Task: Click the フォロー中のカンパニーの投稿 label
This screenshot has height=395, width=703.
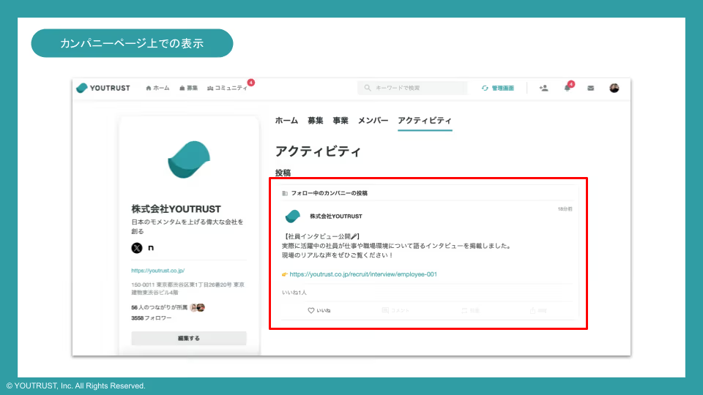Action: (329, 193)
